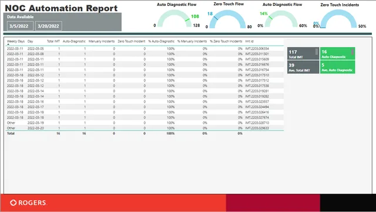The height and width of the screenshot is (212, 376).
Task: Click the 80 maximum label on Zero Touch Flow
Action: point(249,26)
